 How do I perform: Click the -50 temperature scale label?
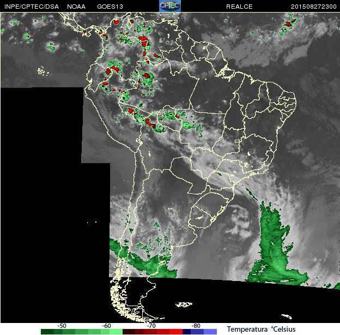click(x=62, y=326)
